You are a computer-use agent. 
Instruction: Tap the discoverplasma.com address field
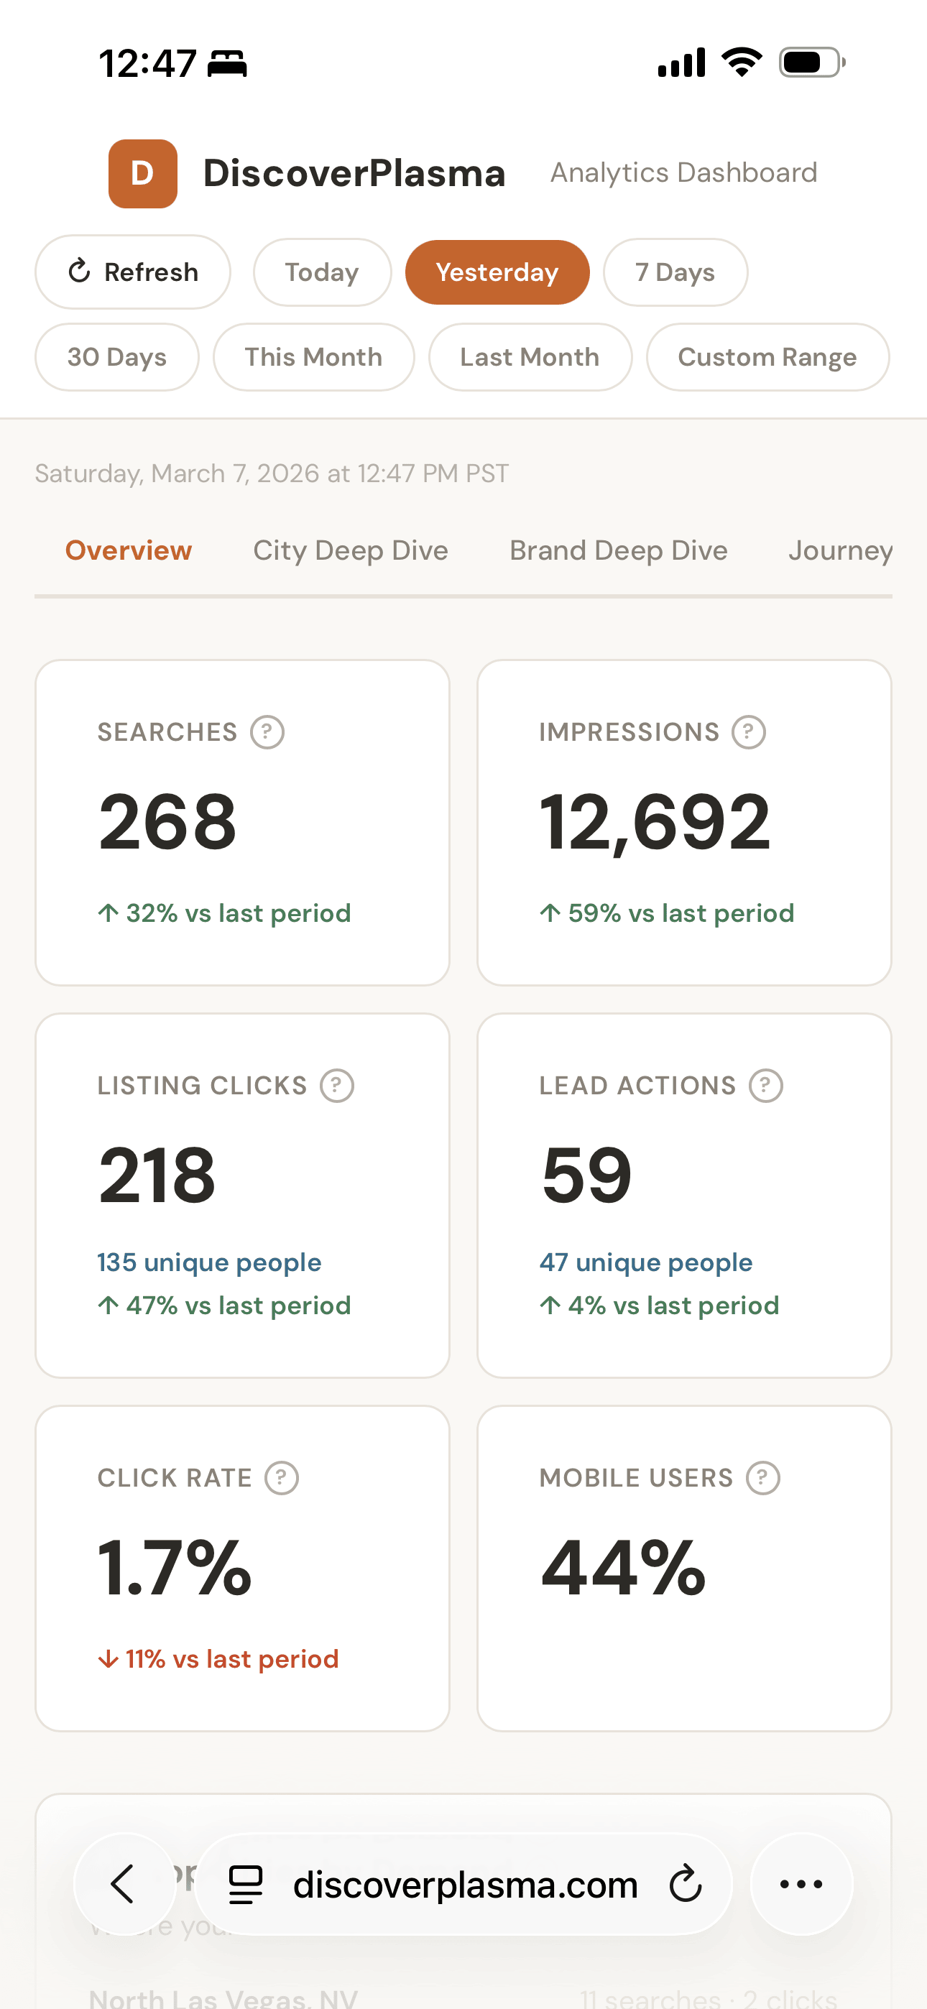[x=465, y=1884]
